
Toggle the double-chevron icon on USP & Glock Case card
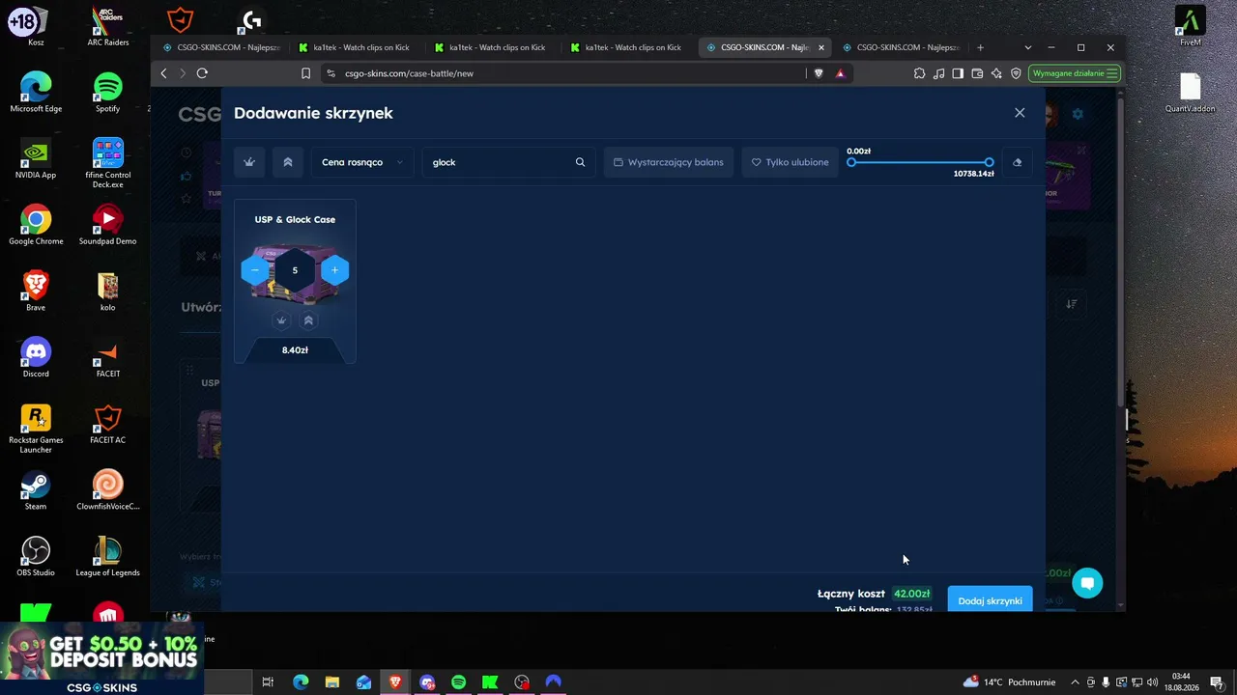(308, 320)
